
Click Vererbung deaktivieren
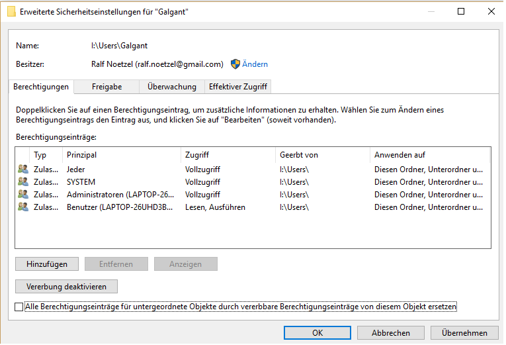(x=66, y=287)
